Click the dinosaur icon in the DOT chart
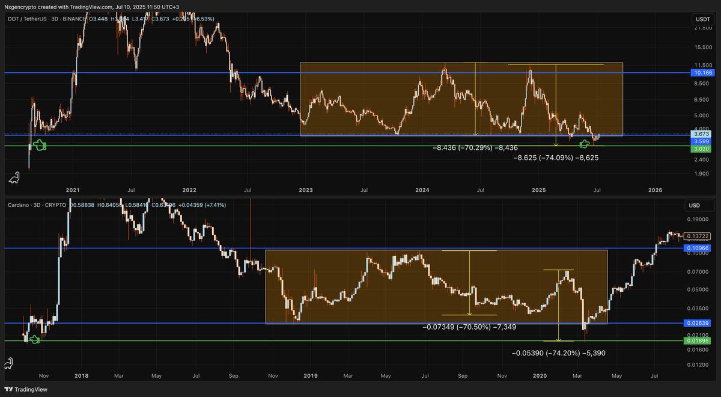 pyautogui.click(x=14, y=177)
